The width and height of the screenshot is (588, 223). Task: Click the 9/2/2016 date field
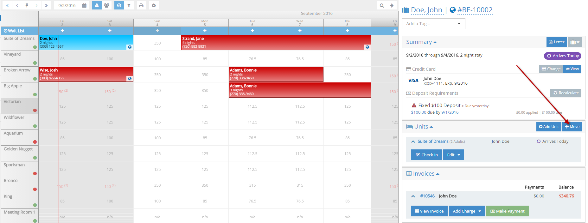point(67,5)
